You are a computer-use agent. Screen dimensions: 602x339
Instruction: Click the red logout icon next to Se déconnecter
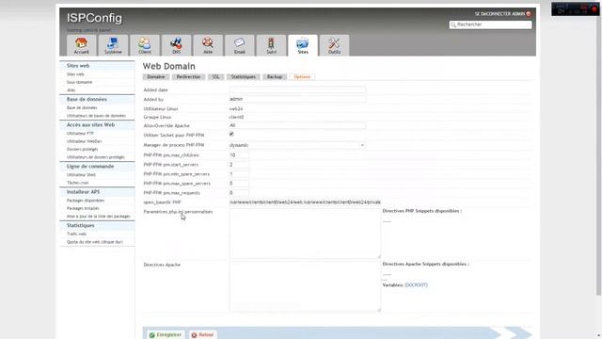[x=529, y=14]
